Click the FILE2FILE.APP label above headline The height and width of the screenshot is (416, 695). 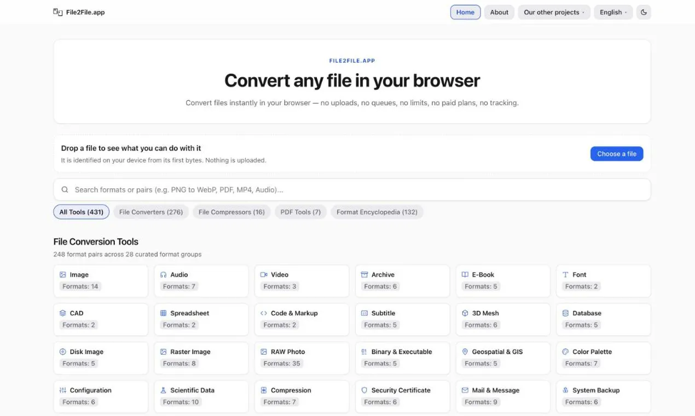pyautogui.click(x=352, y=61)
